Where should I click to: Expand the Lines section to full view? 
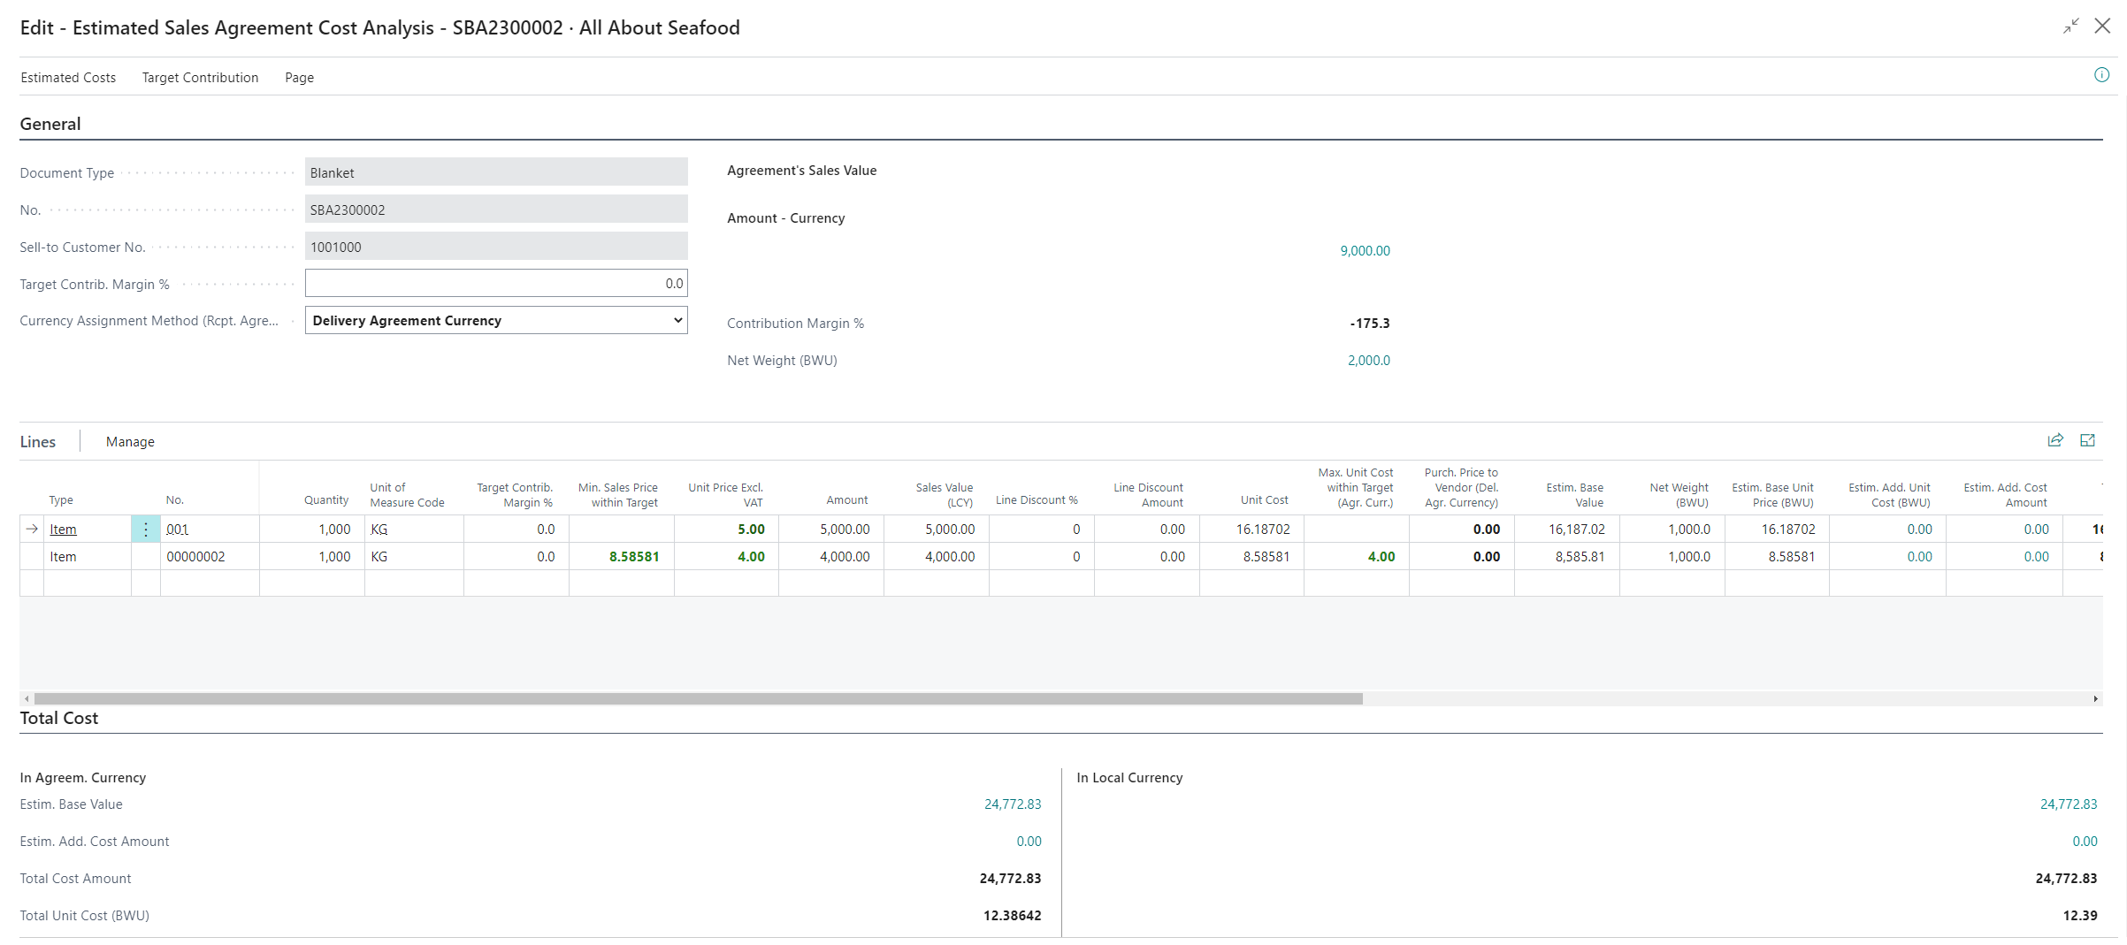[x=2087, y=440]
